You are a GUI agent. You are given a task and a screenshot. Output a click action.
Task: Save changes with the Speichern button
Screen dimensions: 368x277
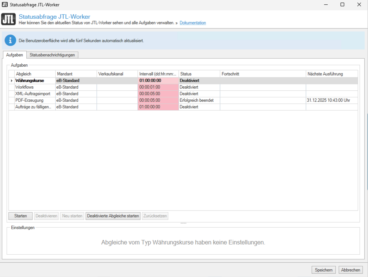[323, 270]
